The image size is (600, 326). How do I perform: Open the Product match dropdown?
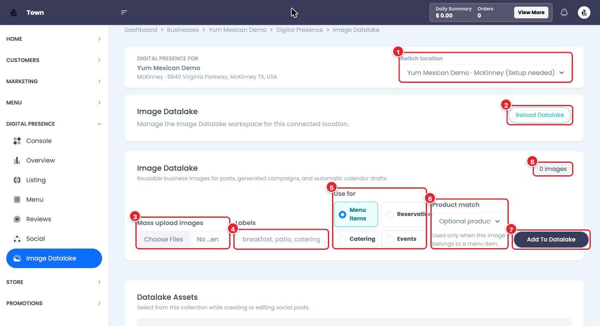tap(469, 221)
